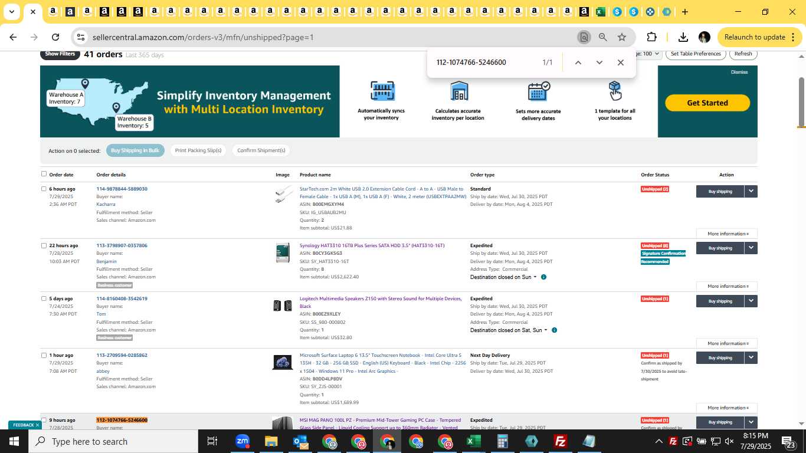Viewport: 806px width, 453px height.
Task: Click the Windows taskbar search box
Action: tap(114, 441)
